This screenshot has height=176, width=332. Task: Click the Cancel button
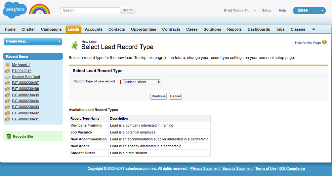click(x=175, y=96)
